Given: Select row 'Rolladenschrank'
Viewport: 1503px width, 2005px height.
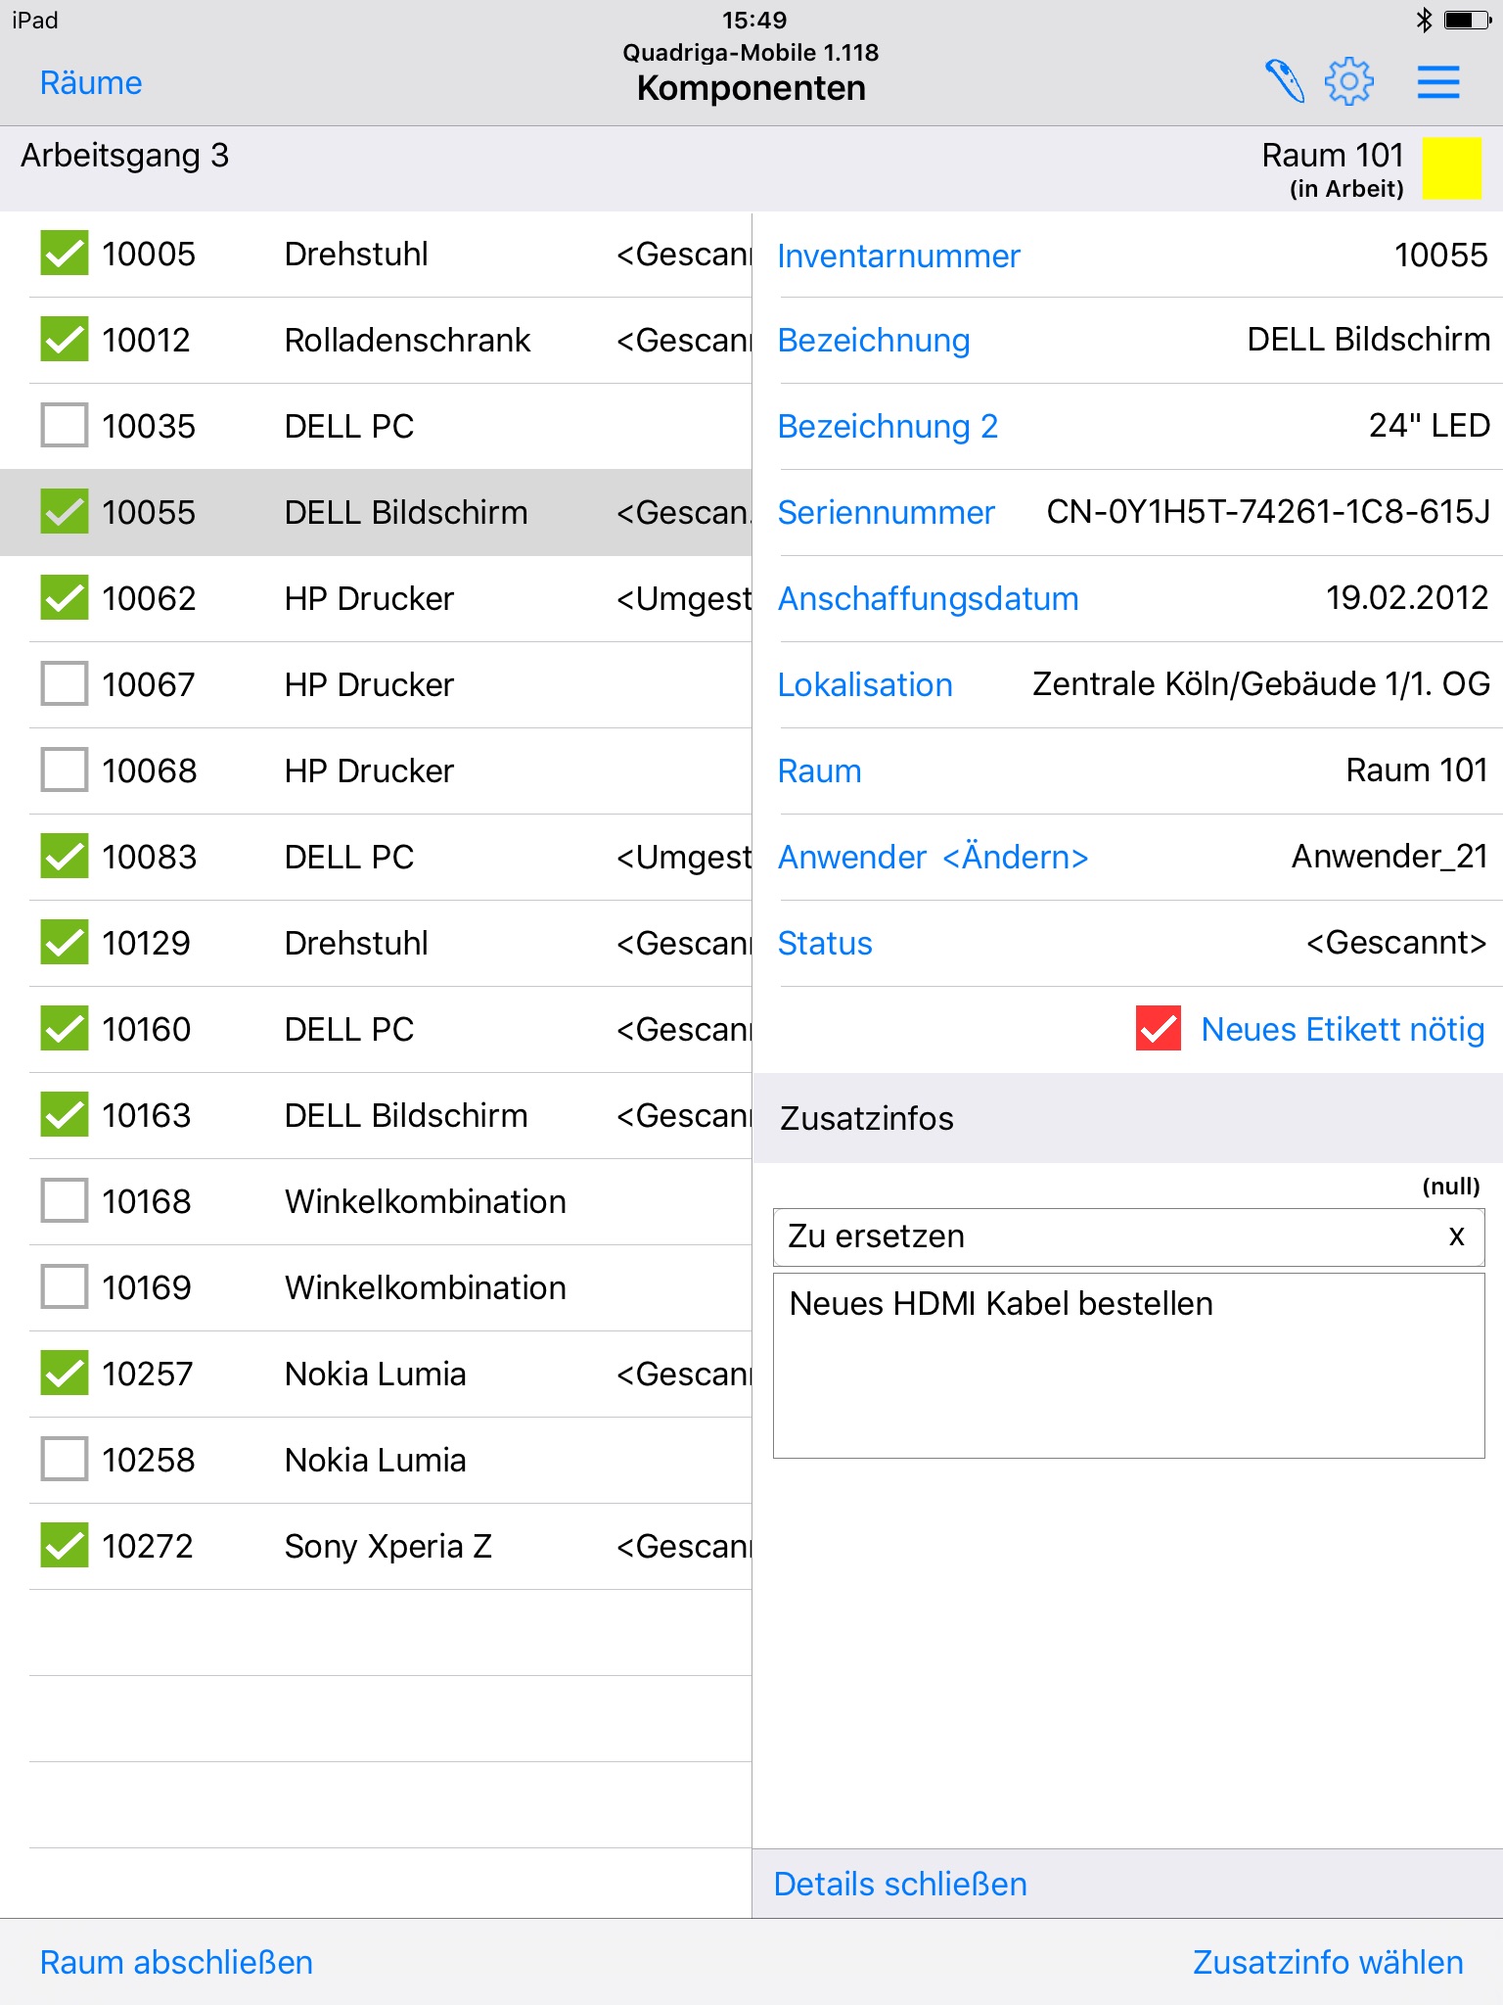Looking at the screenshot, I should [x=376, y=340].
